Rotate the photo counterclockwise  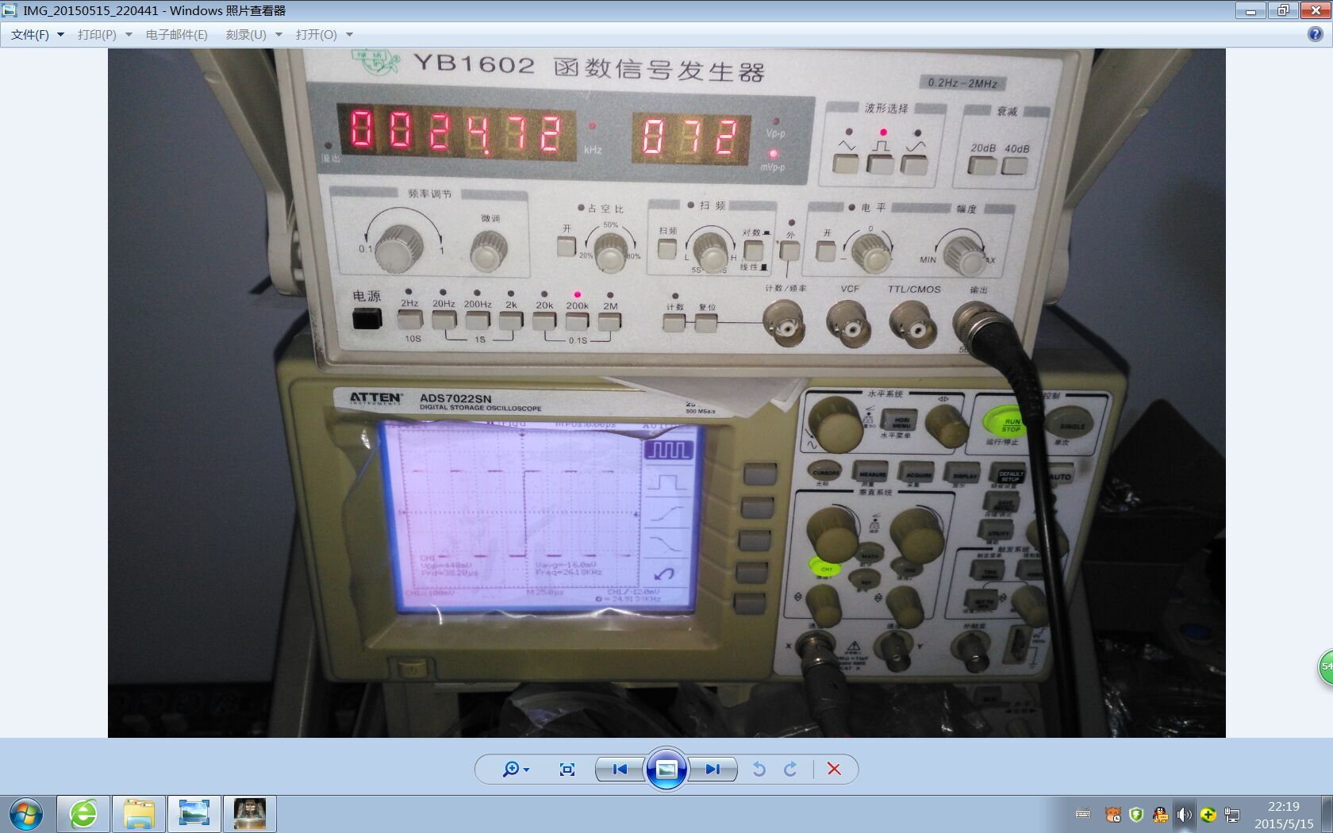pyautogui.click(x=759, y=769)
